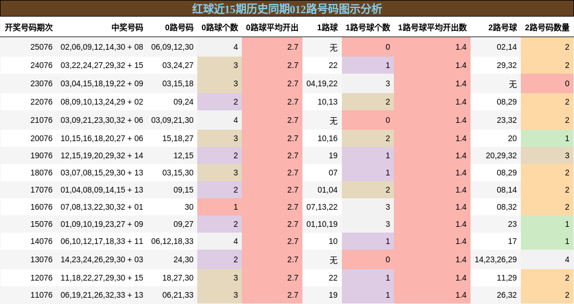Click winning numbers 01,04,08,09,14,15 + 13
Screen dimensions: 574x304
click(x=102, y=190)
